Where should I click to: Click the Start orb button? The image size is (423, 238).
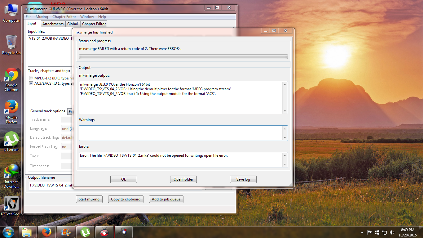(x=8, y=231)
